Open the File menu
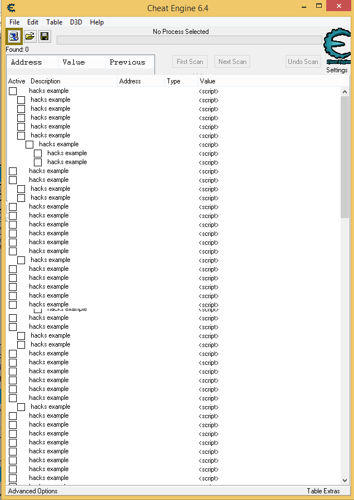This screenshot has height=500, width=354. click(x=14, y=22)
